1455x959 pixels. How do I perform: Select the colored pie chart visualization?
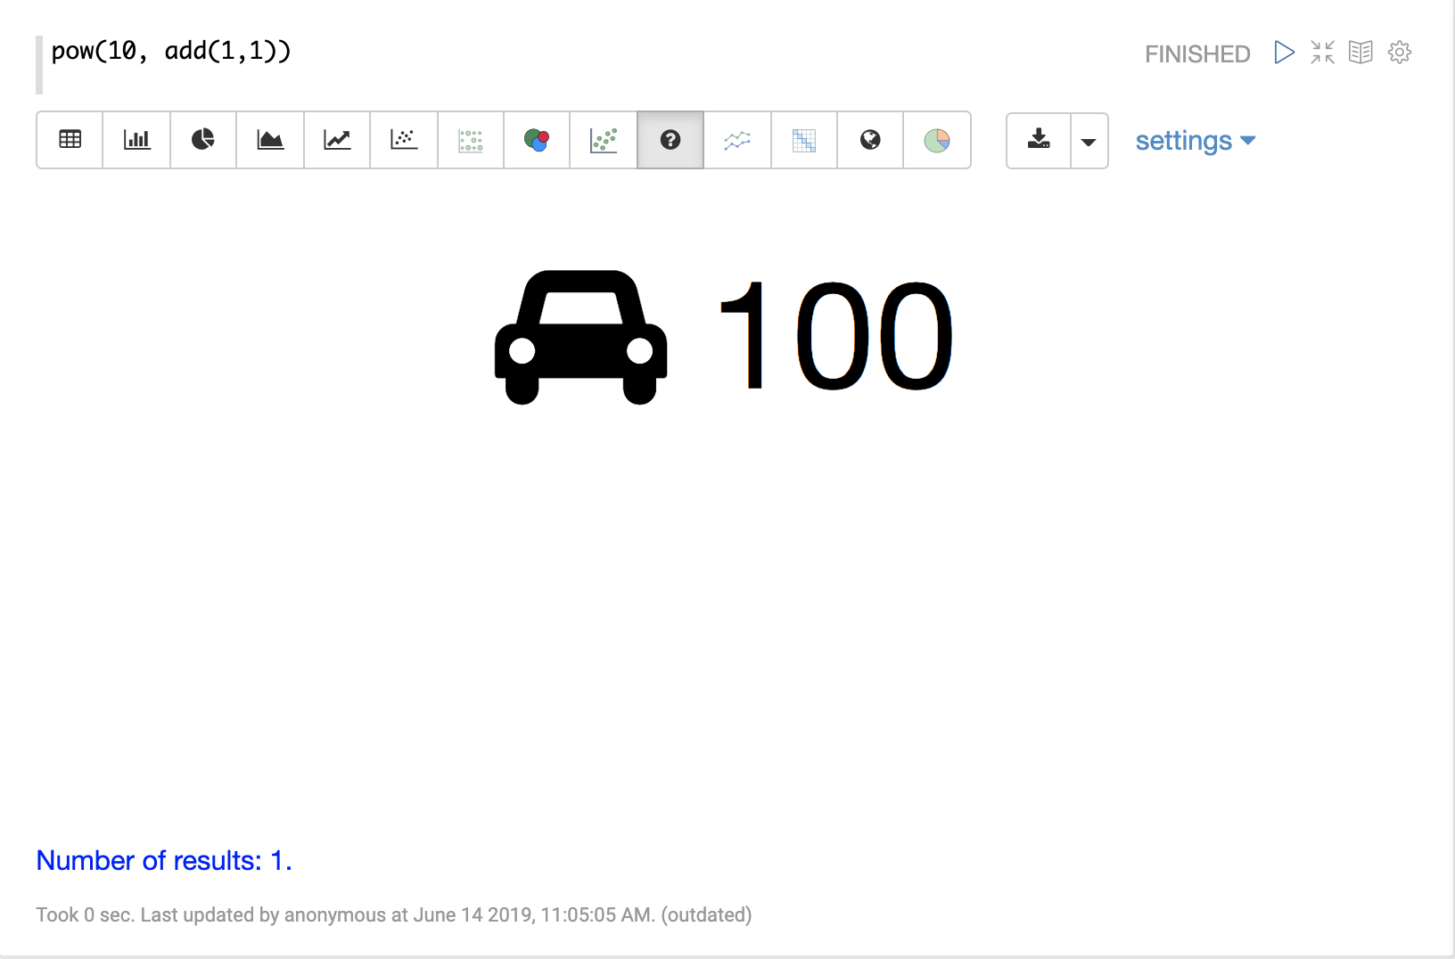[x=937, y=140]
